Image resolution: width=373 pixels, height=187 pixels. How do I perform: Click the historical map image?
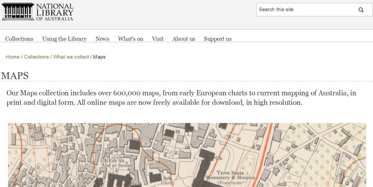(187, 155)
